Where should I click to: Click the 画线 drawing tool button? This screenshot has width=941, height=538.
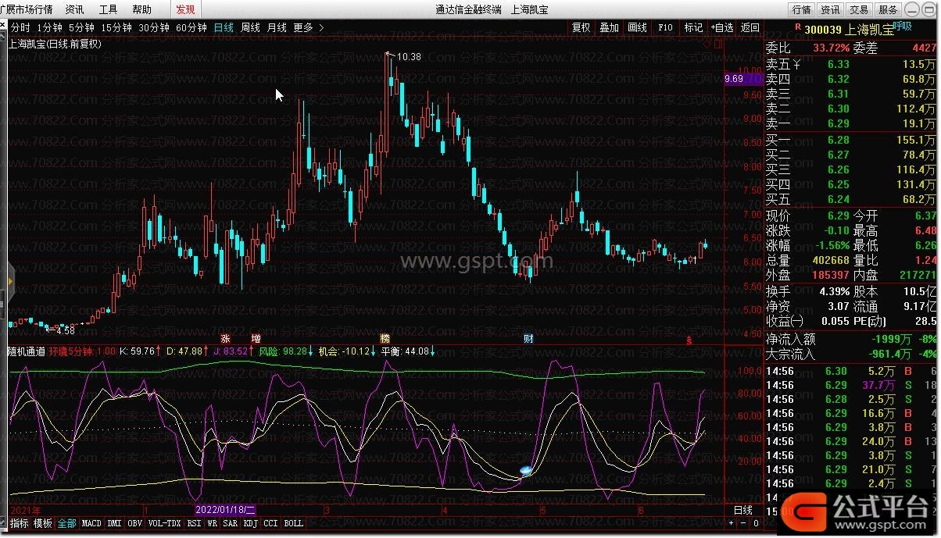point(637,27)
